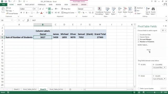Click Insert Function fx icon
Viewport: 168px width, 94px height.
click(x=28, y=20)
